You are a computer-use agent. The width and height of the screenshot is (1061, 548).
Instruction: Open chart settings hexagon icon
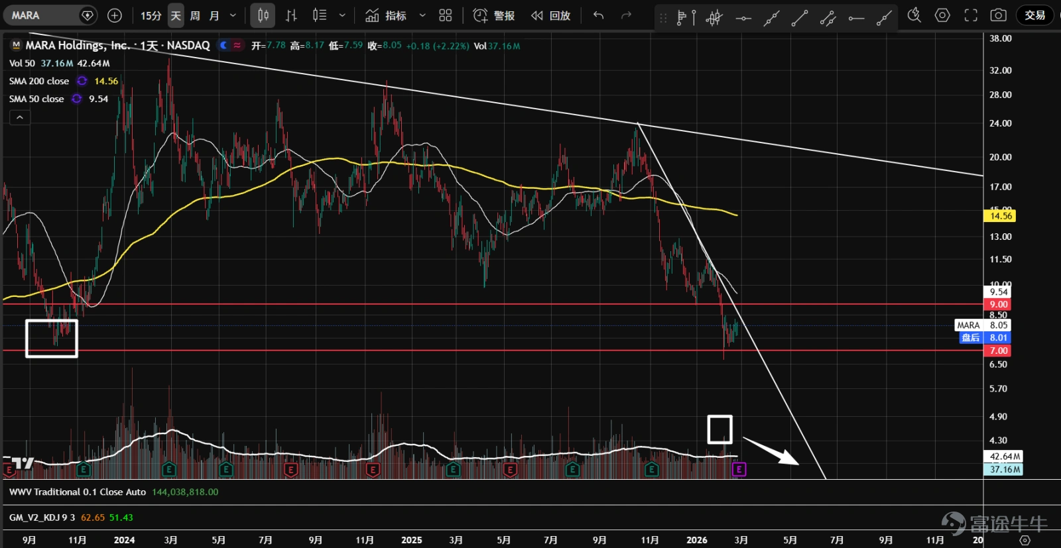[942, 15]
